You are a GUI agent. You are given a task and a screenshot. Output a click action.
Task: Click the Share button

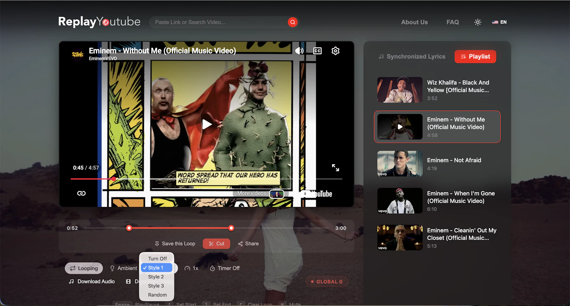tap(248, 244)
